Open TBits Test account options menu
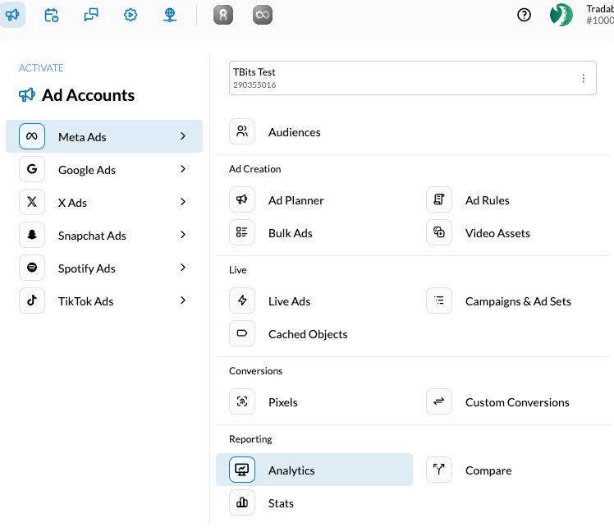This screenshot has height=532, width=614. (x=584, y=78)
